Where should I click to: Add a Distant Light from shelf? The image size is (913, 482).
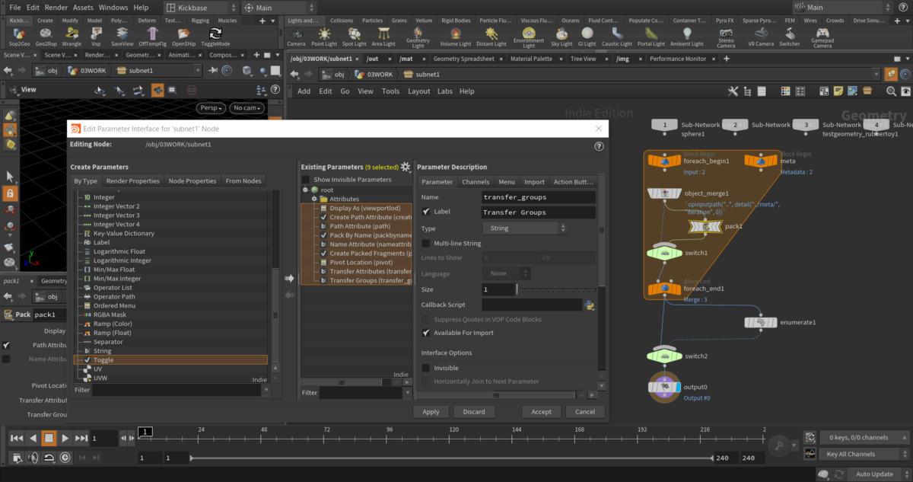pyautogui.click(x=491, y=36)
